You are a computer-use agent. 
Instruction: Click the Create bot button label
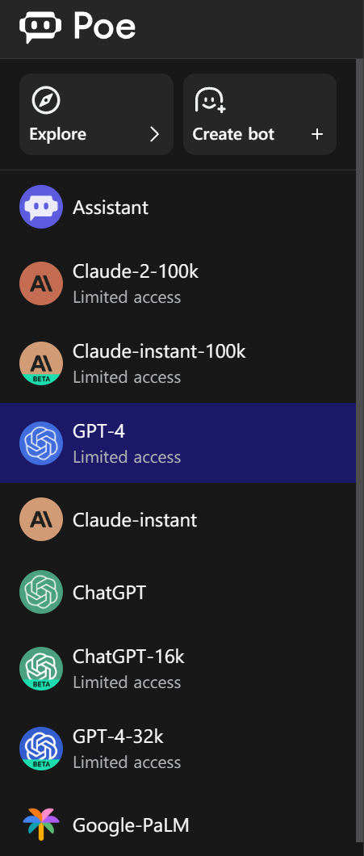[x=233, y=134]
